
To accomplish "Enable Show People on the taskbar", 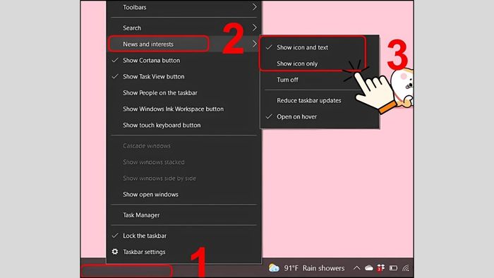I will 184,92.
